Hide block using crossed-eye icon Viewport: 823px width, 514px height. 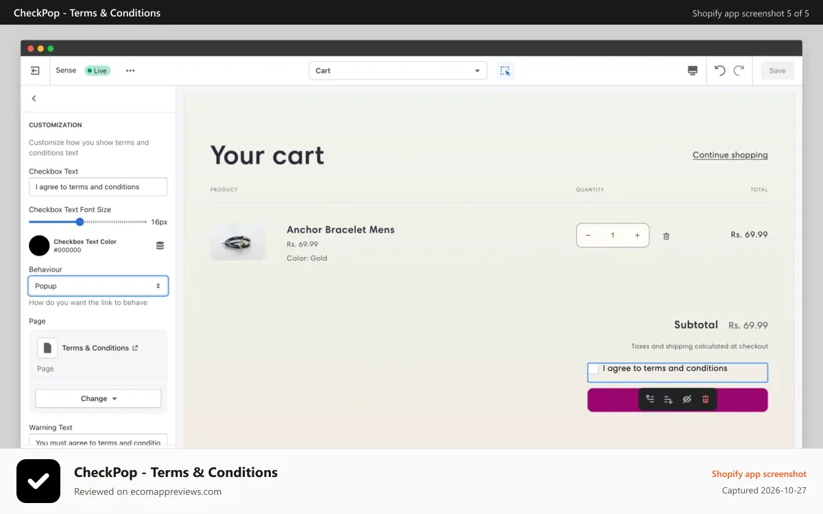[x=687, y=399]
